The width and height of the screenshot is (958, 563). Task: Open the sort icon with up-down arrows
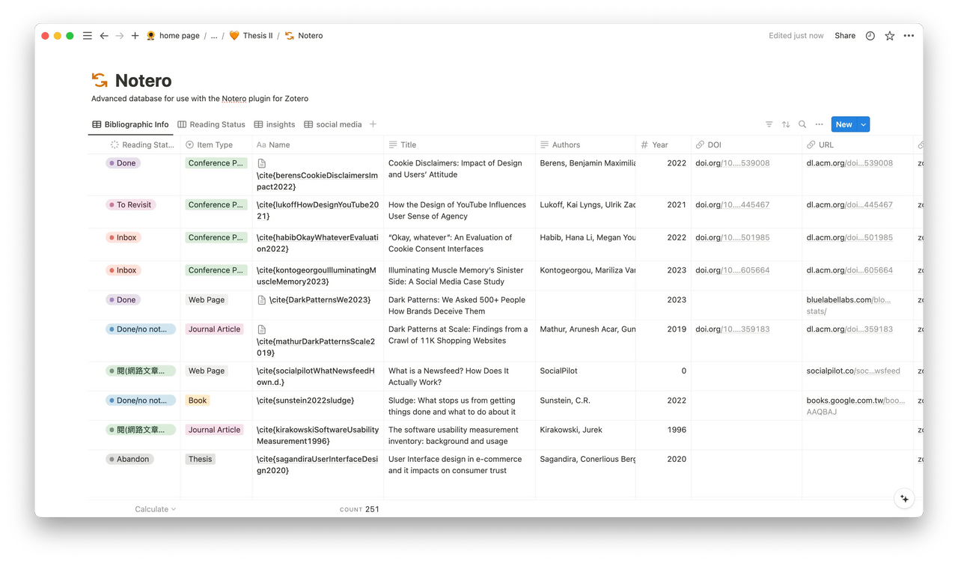click(x=786, y=124)
